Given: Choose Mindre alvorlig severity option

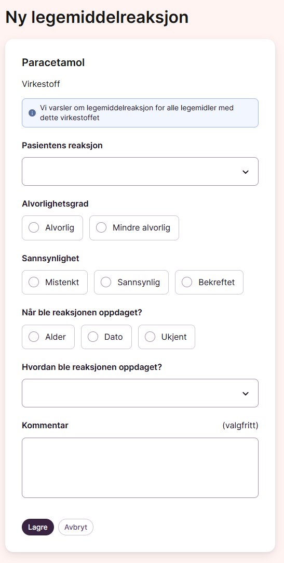Looking at the screenshot, I should click(x=134, y=227).
